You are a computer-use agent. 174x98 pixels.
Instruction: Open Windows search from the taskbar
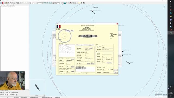pos(171,4)
